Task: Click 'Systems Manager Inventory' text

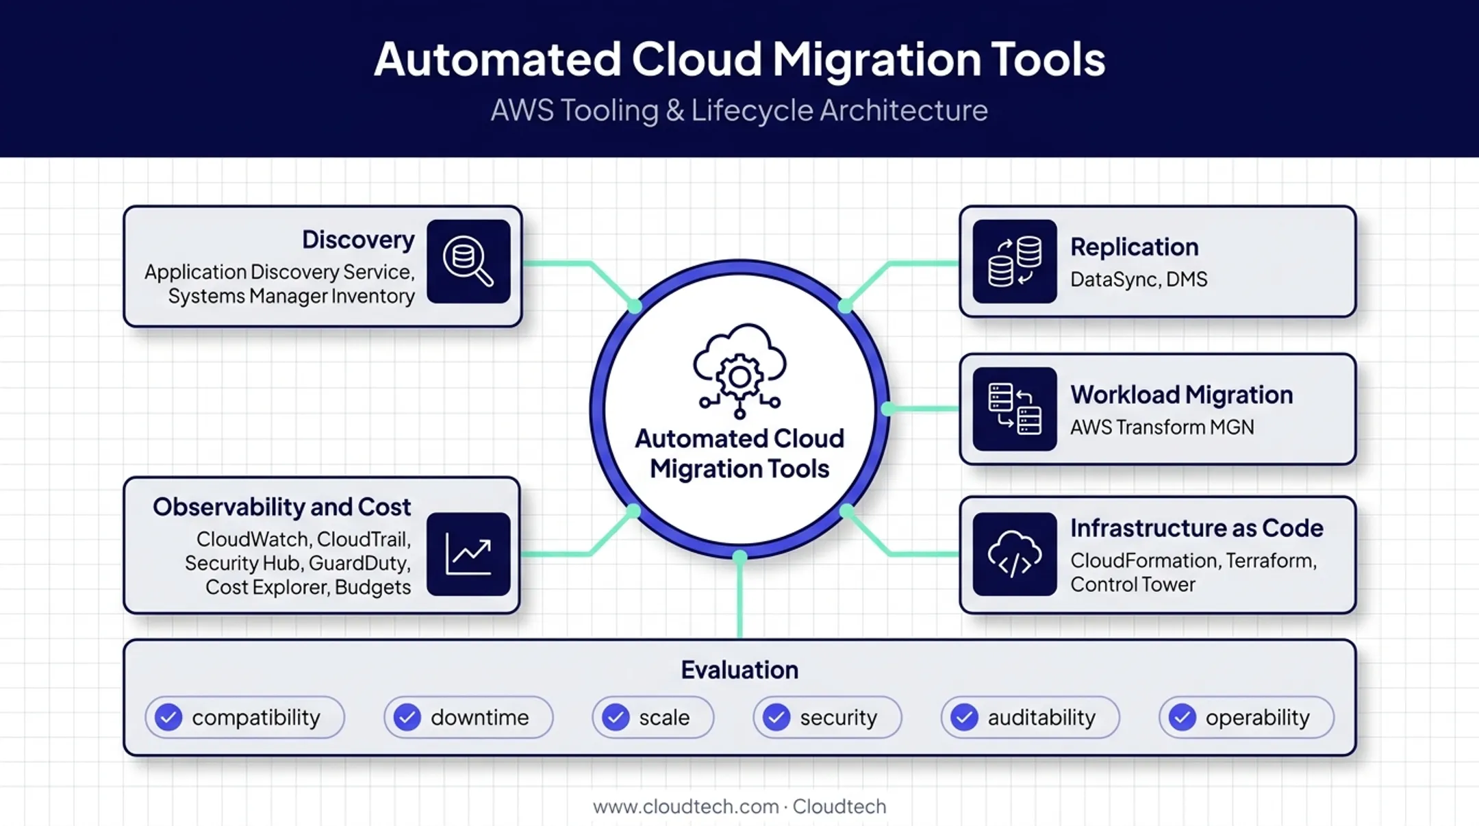Action: coord(291,296)
